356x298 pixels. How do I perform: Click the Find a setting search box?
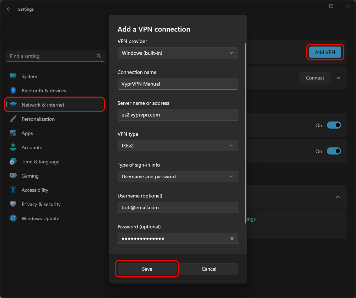pos(56,56)
